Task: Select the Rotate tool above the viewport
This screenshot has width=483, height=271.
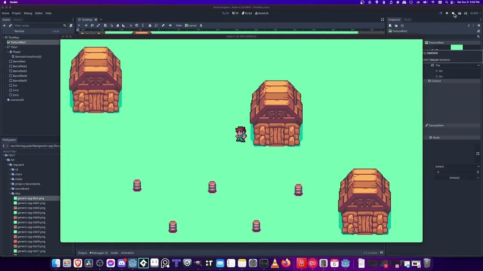Action: point(92,25)
